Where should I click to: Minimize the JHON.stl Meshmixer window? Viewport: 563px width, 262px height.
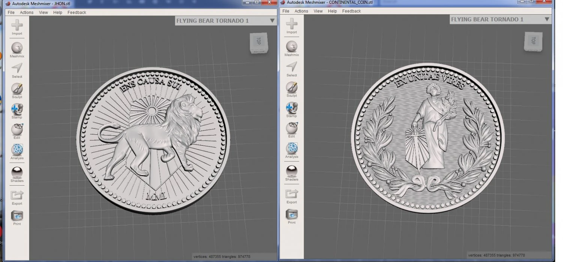coord(247,2)
